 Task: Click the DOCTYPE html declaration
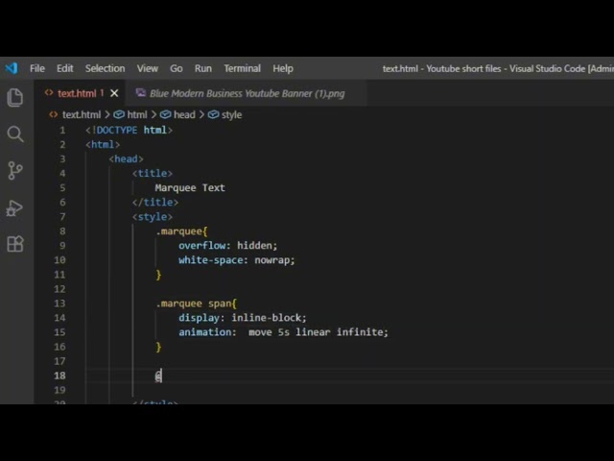tap(129, 131)
